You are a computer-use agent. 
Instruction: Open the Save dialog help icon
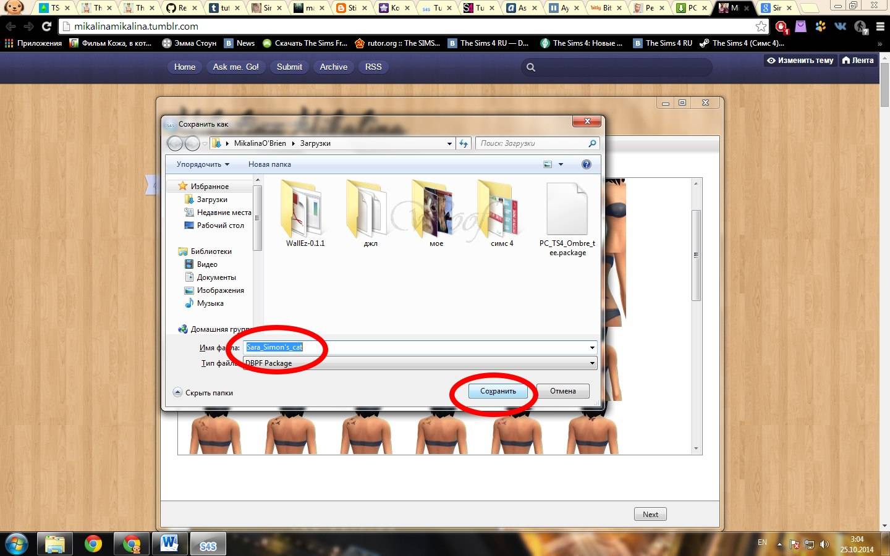click(x=586, y=164)
